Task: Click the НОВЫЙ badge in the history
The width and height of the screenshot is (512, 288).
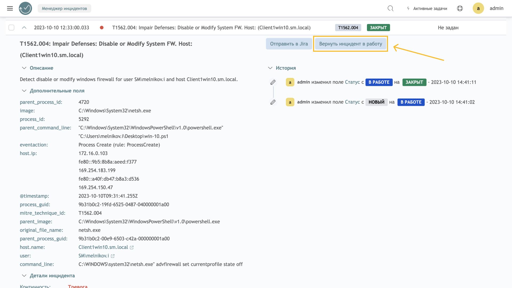Action: click(376, 102)
